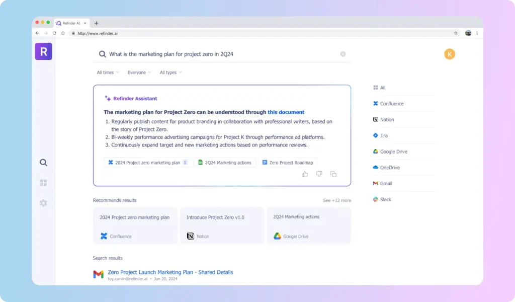Open the sidebar settings gear

[x=43, y=203]
